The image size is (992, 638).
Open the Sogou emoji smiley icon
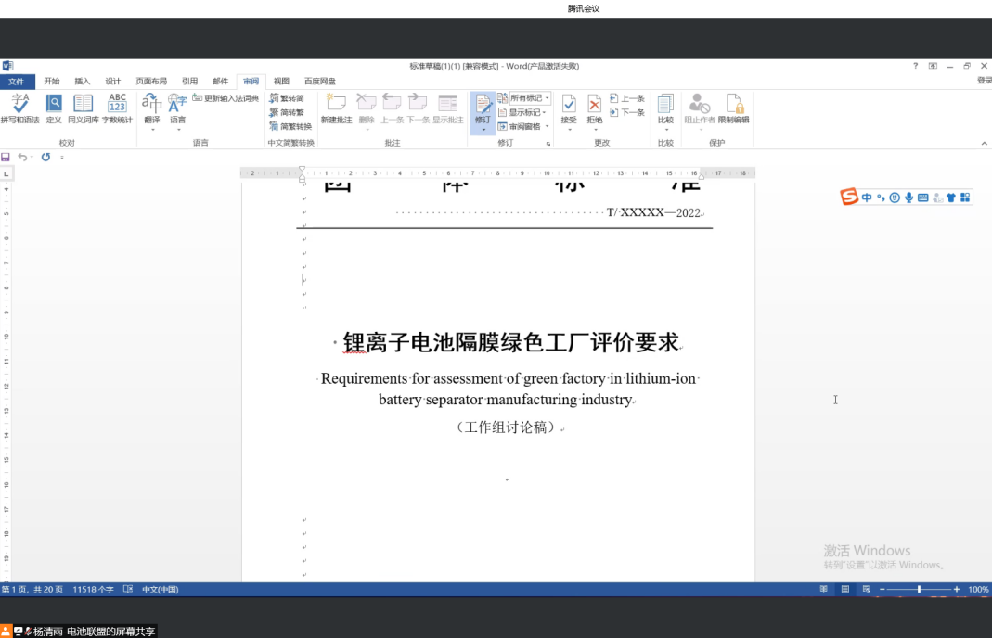(895, 198)
